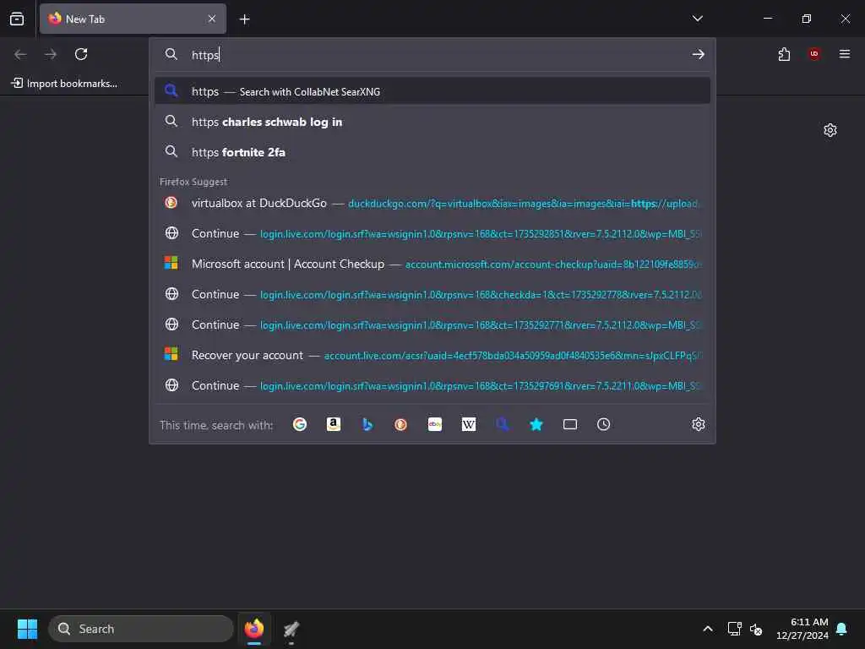Viewport: 865px width, 649px height.
Task: Search bookmarks with star icon
Action: (536, 424)
